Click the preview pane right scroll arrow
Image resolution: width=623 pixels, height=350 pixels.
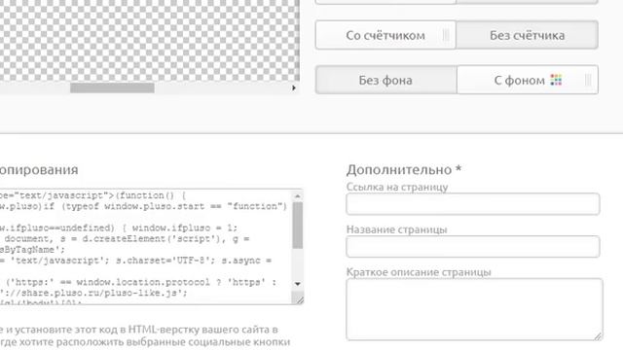click(294, 87)
